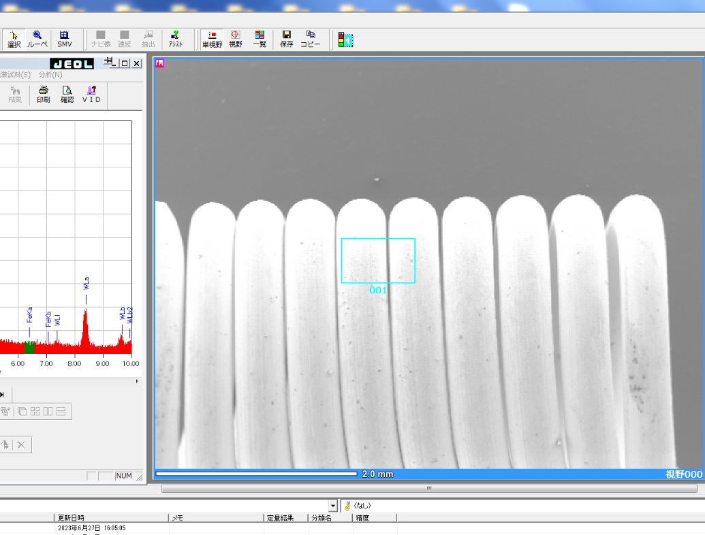This screenshot has height=535, width=705.
Task: Print the spectrum with 印刷
Action: click(43, 95)
